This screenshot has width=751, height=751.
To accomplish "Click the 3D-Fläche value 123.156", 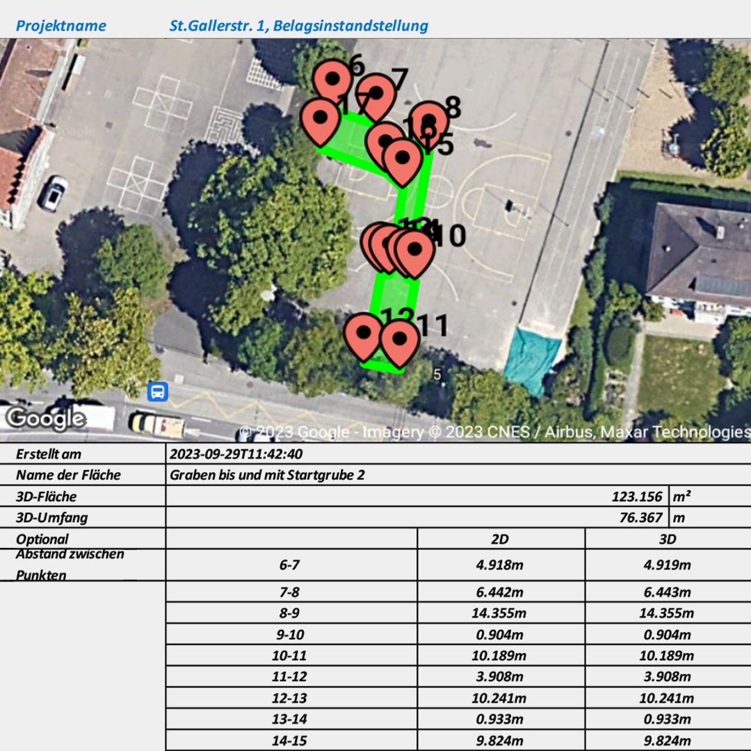I will [x=636, y=496].
